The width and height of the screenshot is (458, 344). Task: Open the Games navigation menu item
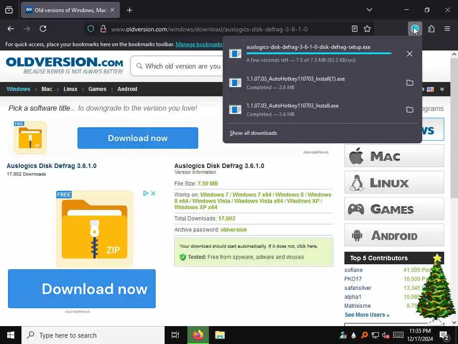point(97,89)
